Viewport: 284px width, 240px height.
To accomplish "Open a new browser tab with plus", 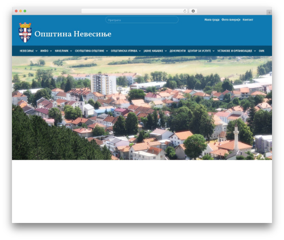I will [x=269, y=12].
